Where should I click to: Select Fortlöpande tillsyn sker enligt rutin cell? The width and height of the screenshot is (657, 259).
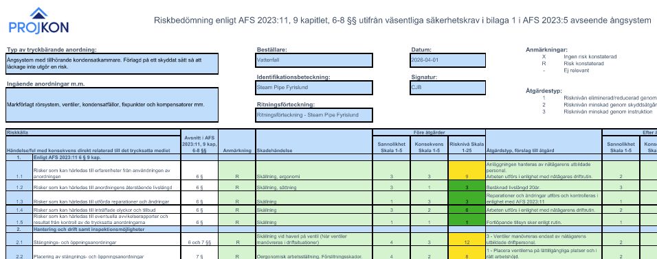tap(544, 220)
